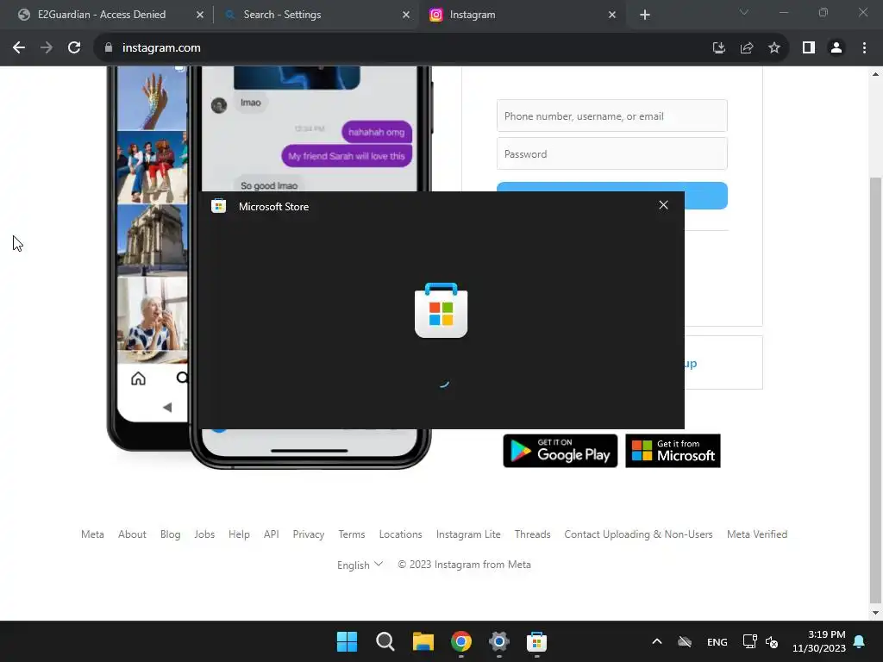Click the phone number, username, or email field
Viewport: 883px width, 662px height.
[x=612, y=116]
